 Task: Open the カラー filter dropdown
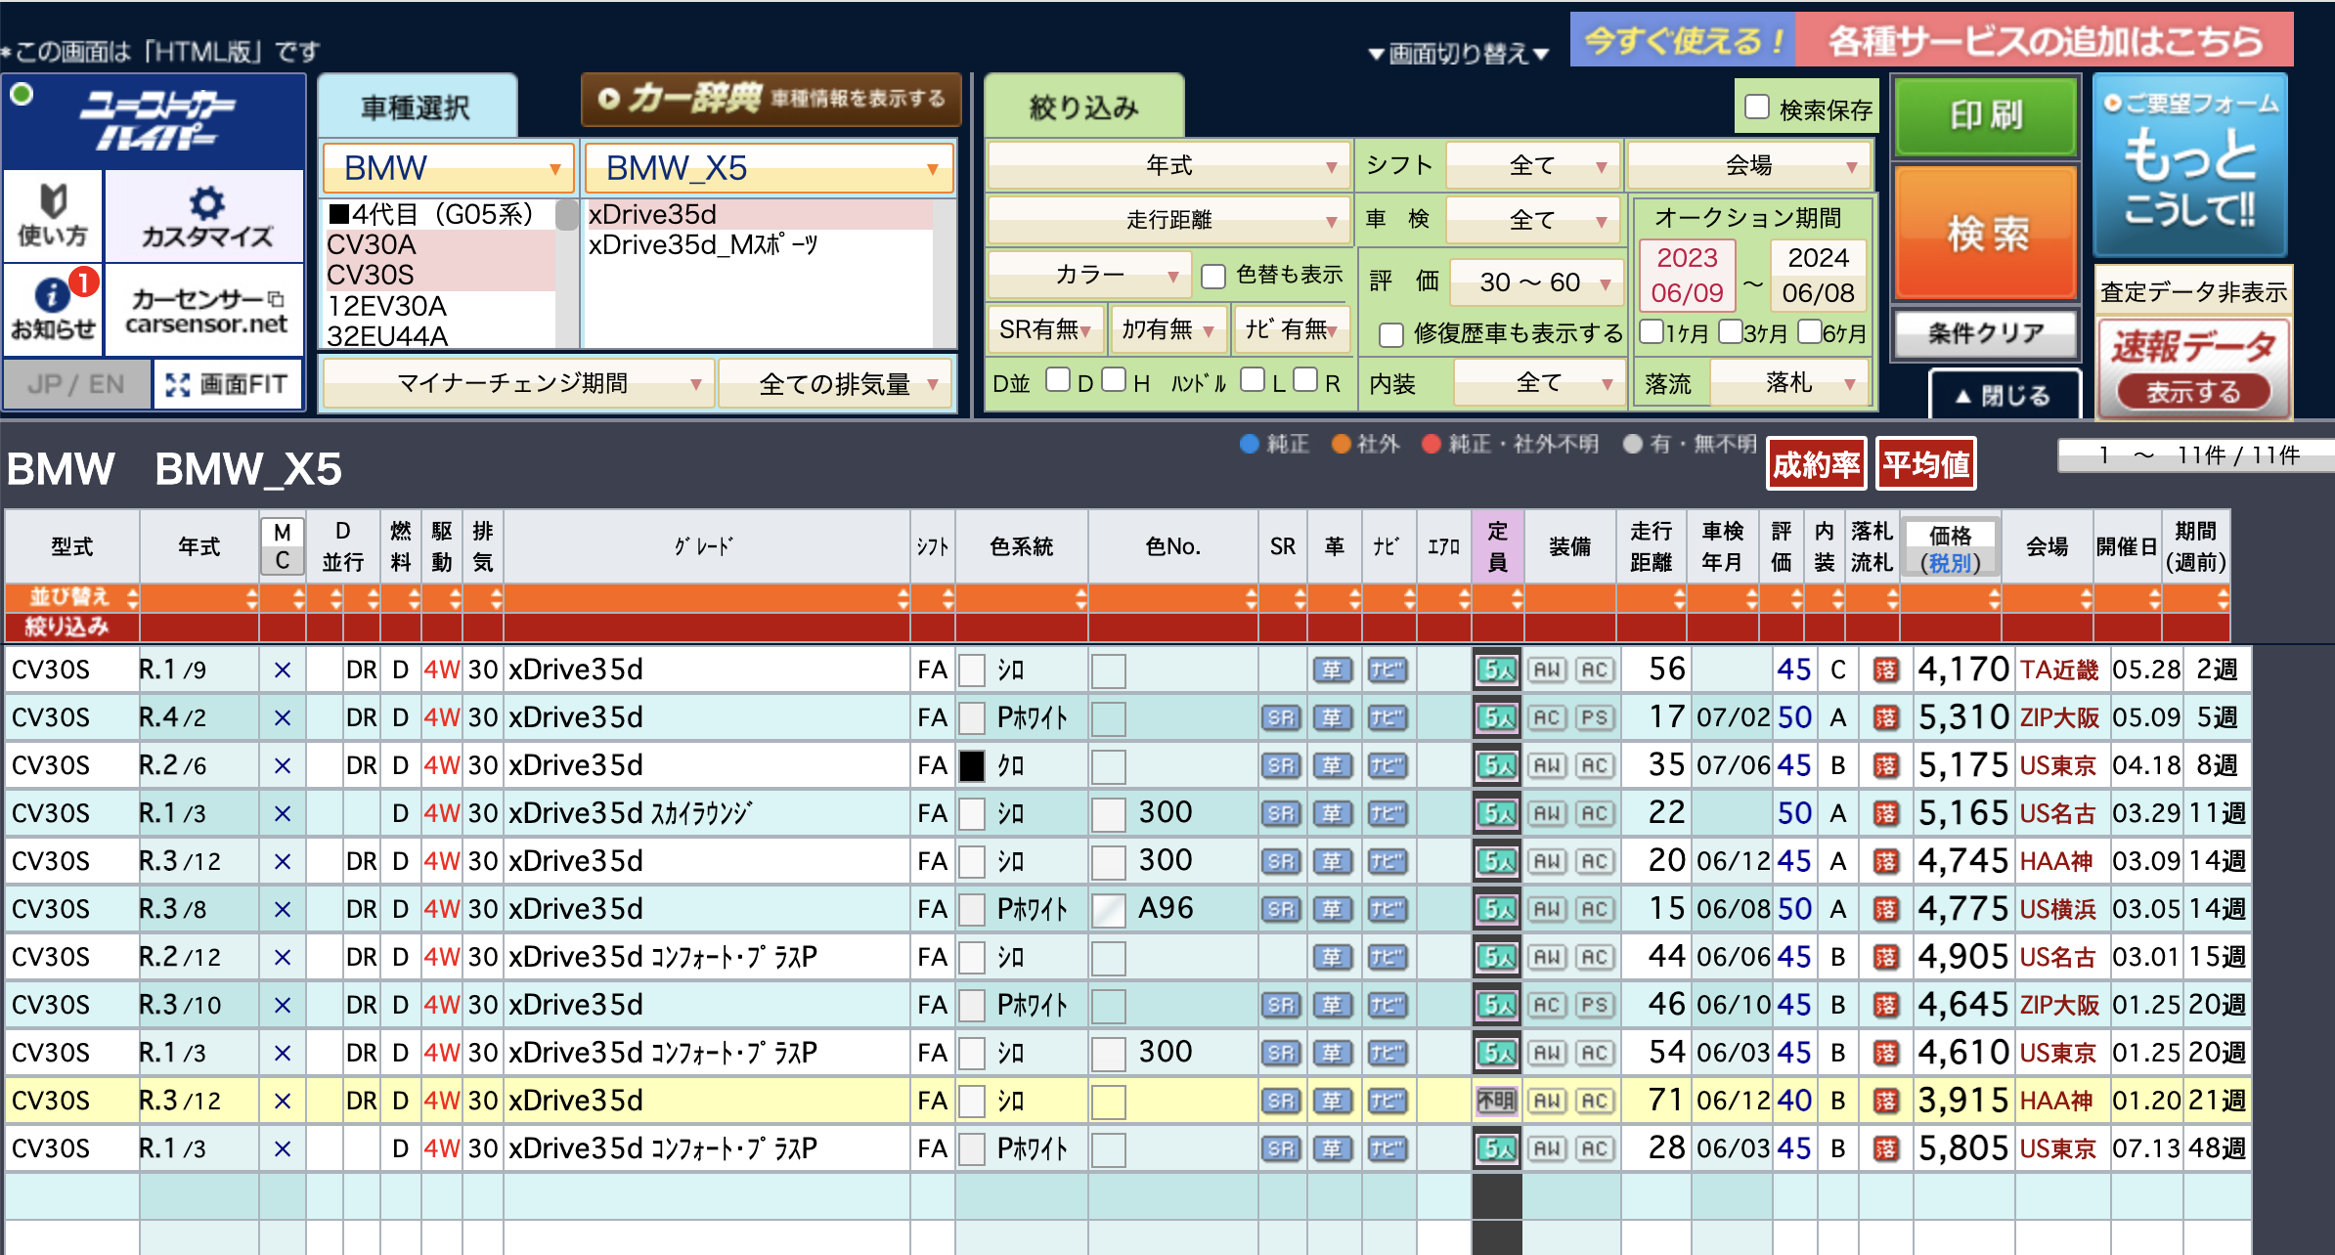click(1089, 276)
